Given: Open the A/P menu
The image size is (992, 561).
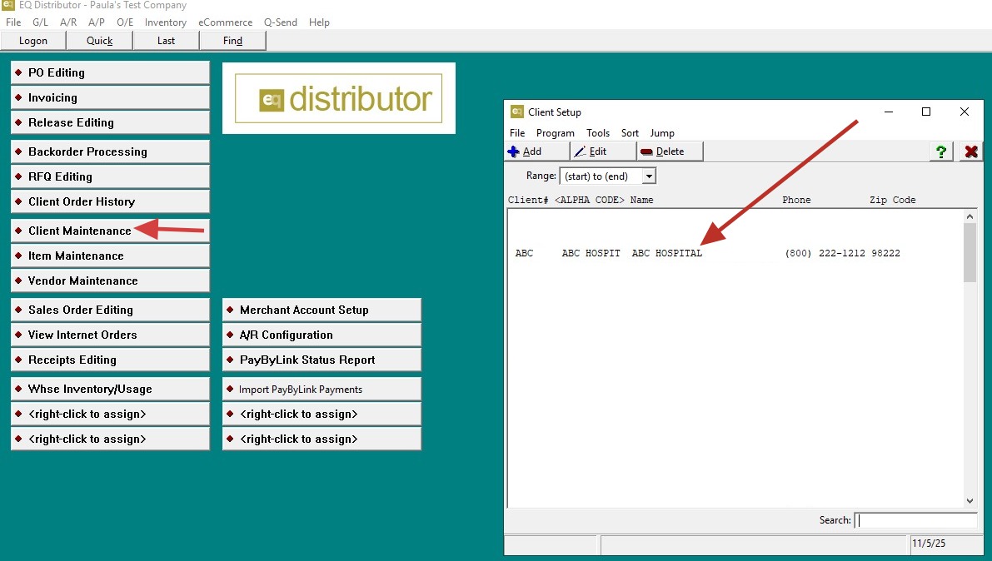Looking at the screenshot, I should (x=96, y=22).
